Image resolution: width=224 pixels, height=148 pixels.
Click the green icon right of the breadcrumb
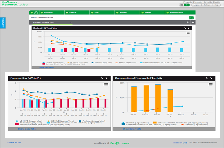point(191,18)
